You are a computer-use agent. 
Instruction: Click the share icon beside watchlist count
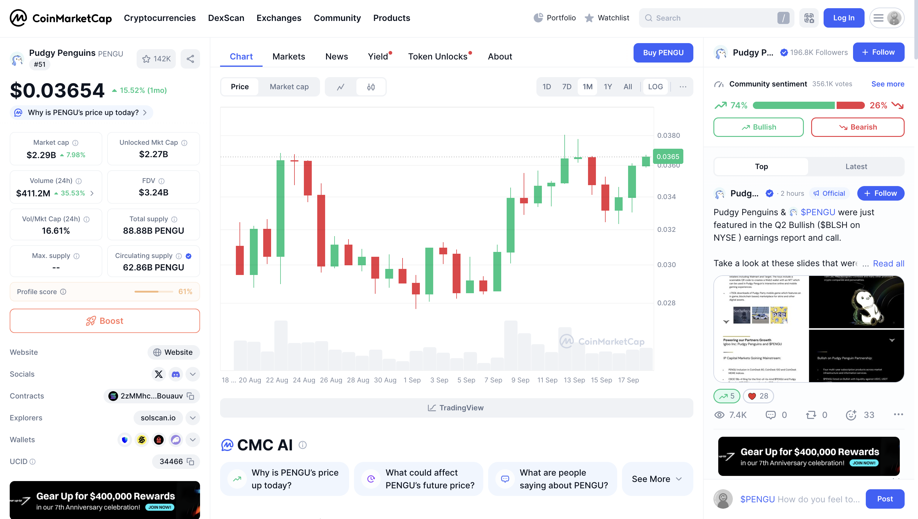pos(190,59)
